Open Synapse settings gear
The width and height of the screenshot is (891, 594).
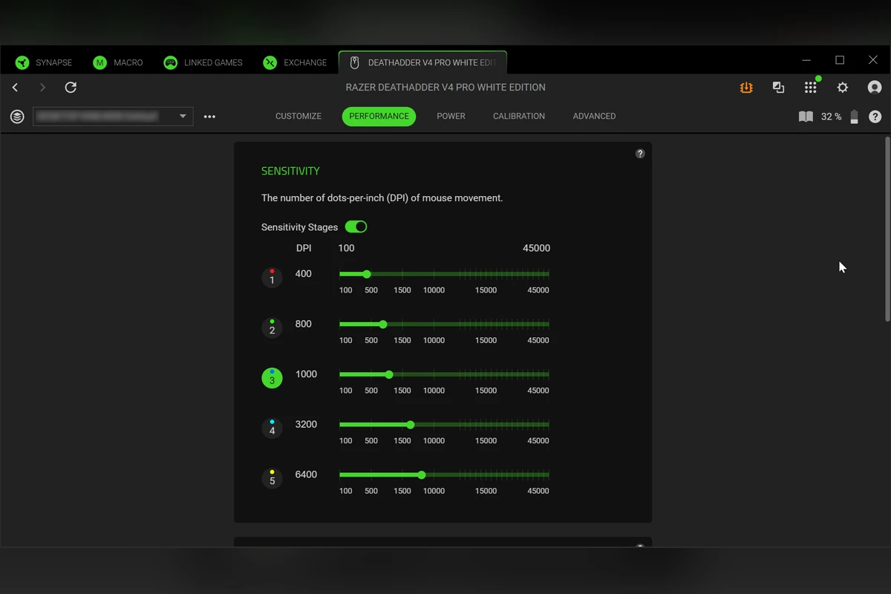(x=843, y=88)
